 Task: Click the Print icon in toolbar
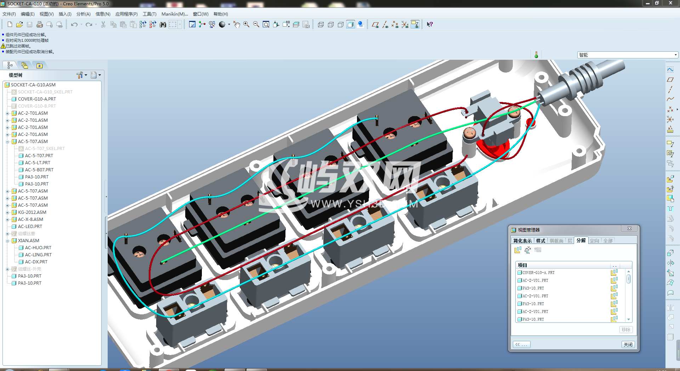(x=40, y=24)
